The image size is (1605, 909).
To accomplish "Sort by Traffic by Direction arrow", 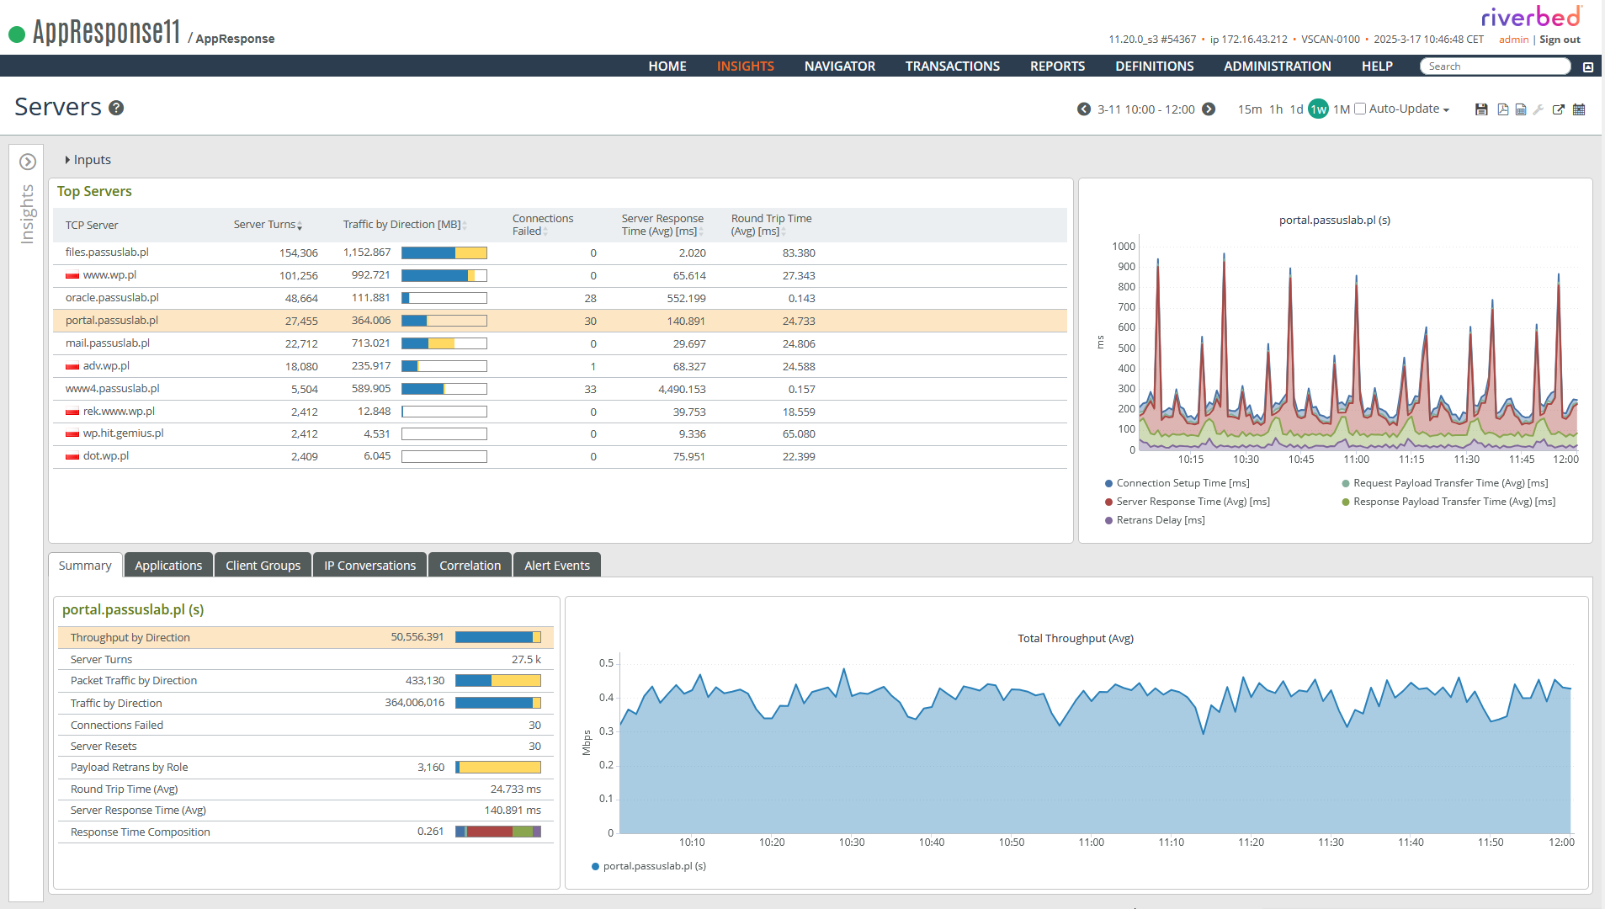I will pyautogui.click(x=465, y=226).
